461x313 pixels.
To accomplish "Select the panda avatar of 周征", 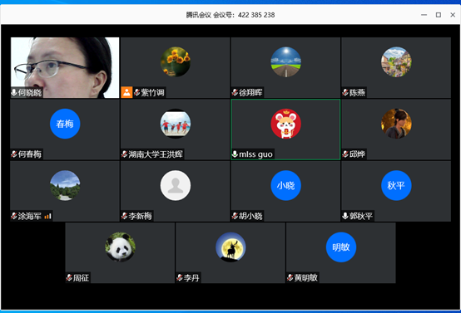I will (121, 247).
